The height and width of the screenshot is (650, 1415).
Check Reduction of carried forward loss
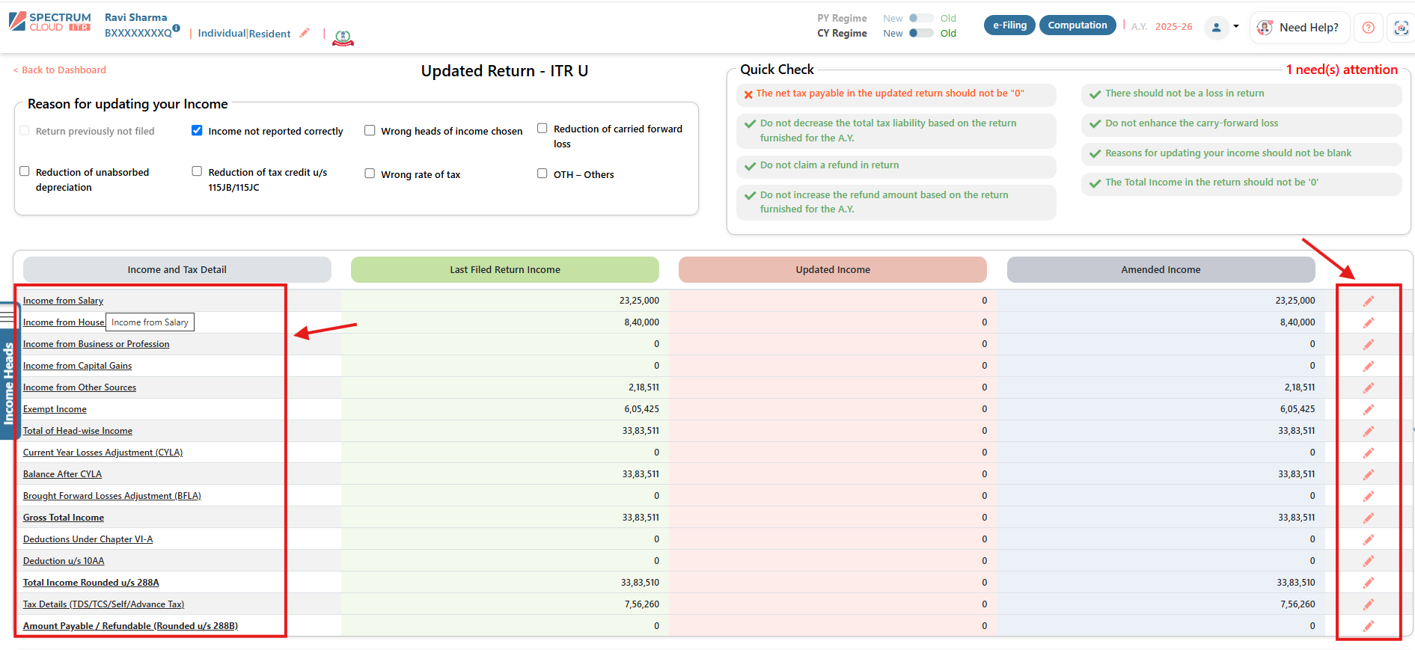tap(543, 128)
